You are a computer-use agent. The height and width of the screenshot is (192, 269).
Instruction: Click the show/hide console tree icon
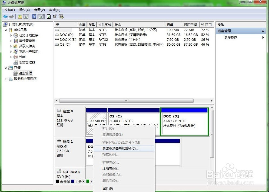[26, 16]
